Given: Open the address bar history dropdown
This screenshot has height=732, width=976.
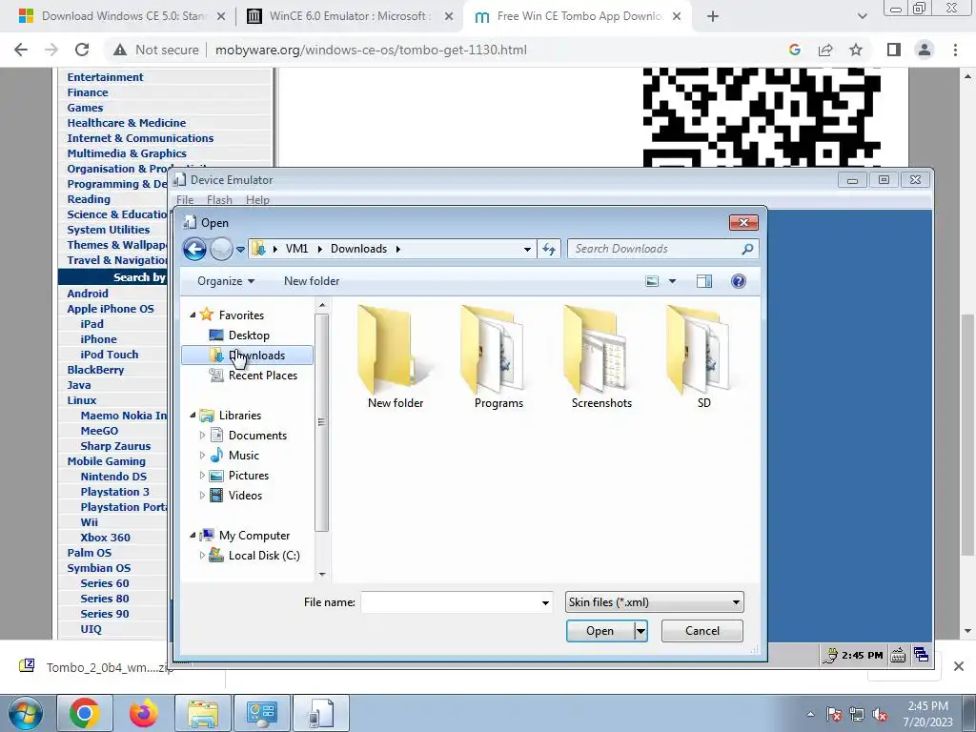Looking at the screenshot, I should (527, 249).
